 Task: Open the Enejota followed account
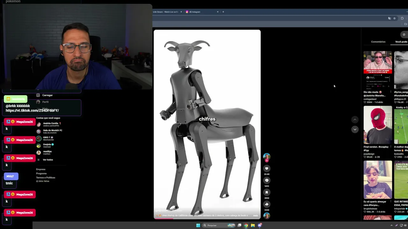[45, 145]
